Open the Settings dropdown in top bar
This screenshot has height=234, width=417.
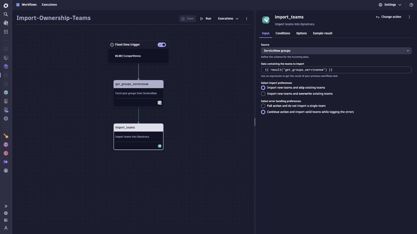click(390, 5)
